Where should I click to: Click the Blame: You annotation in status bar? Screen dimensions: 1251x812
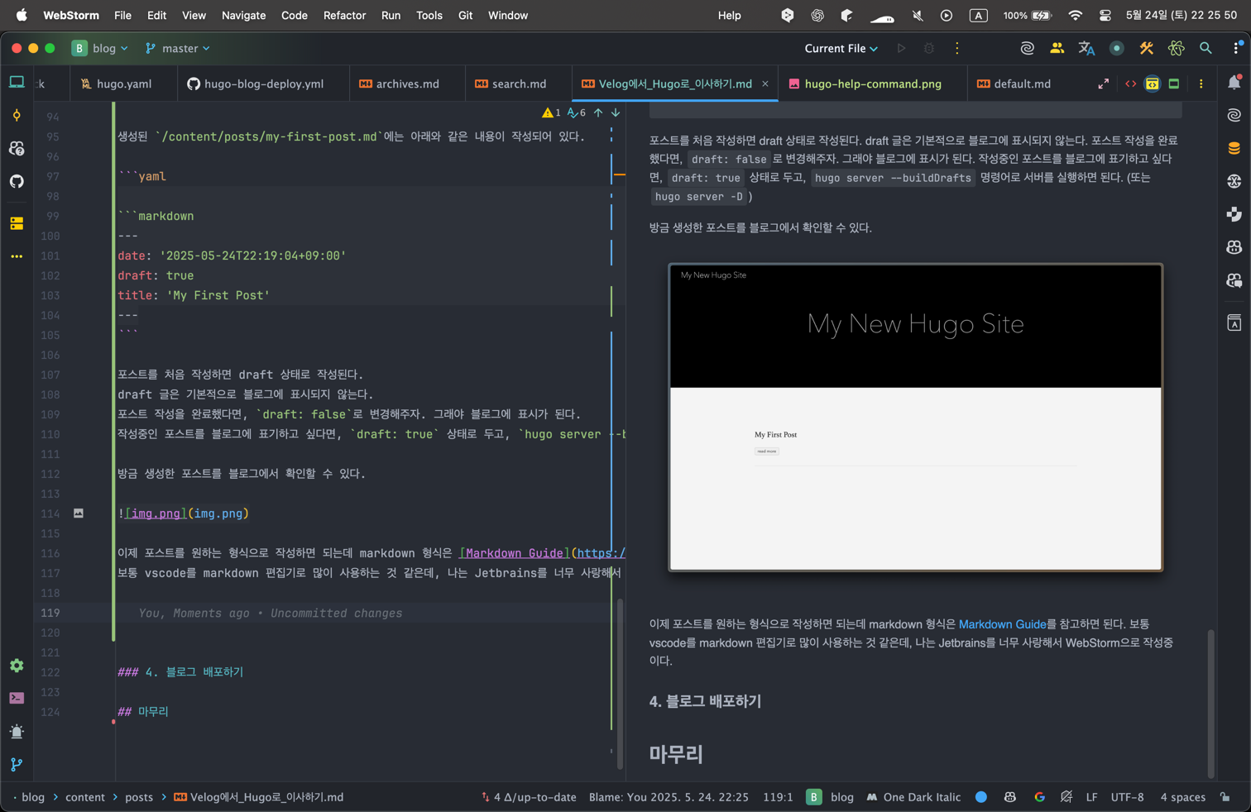coord(669,797)
